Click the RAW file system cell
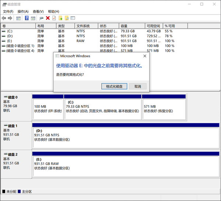221x201 pixels. [80, 41]
